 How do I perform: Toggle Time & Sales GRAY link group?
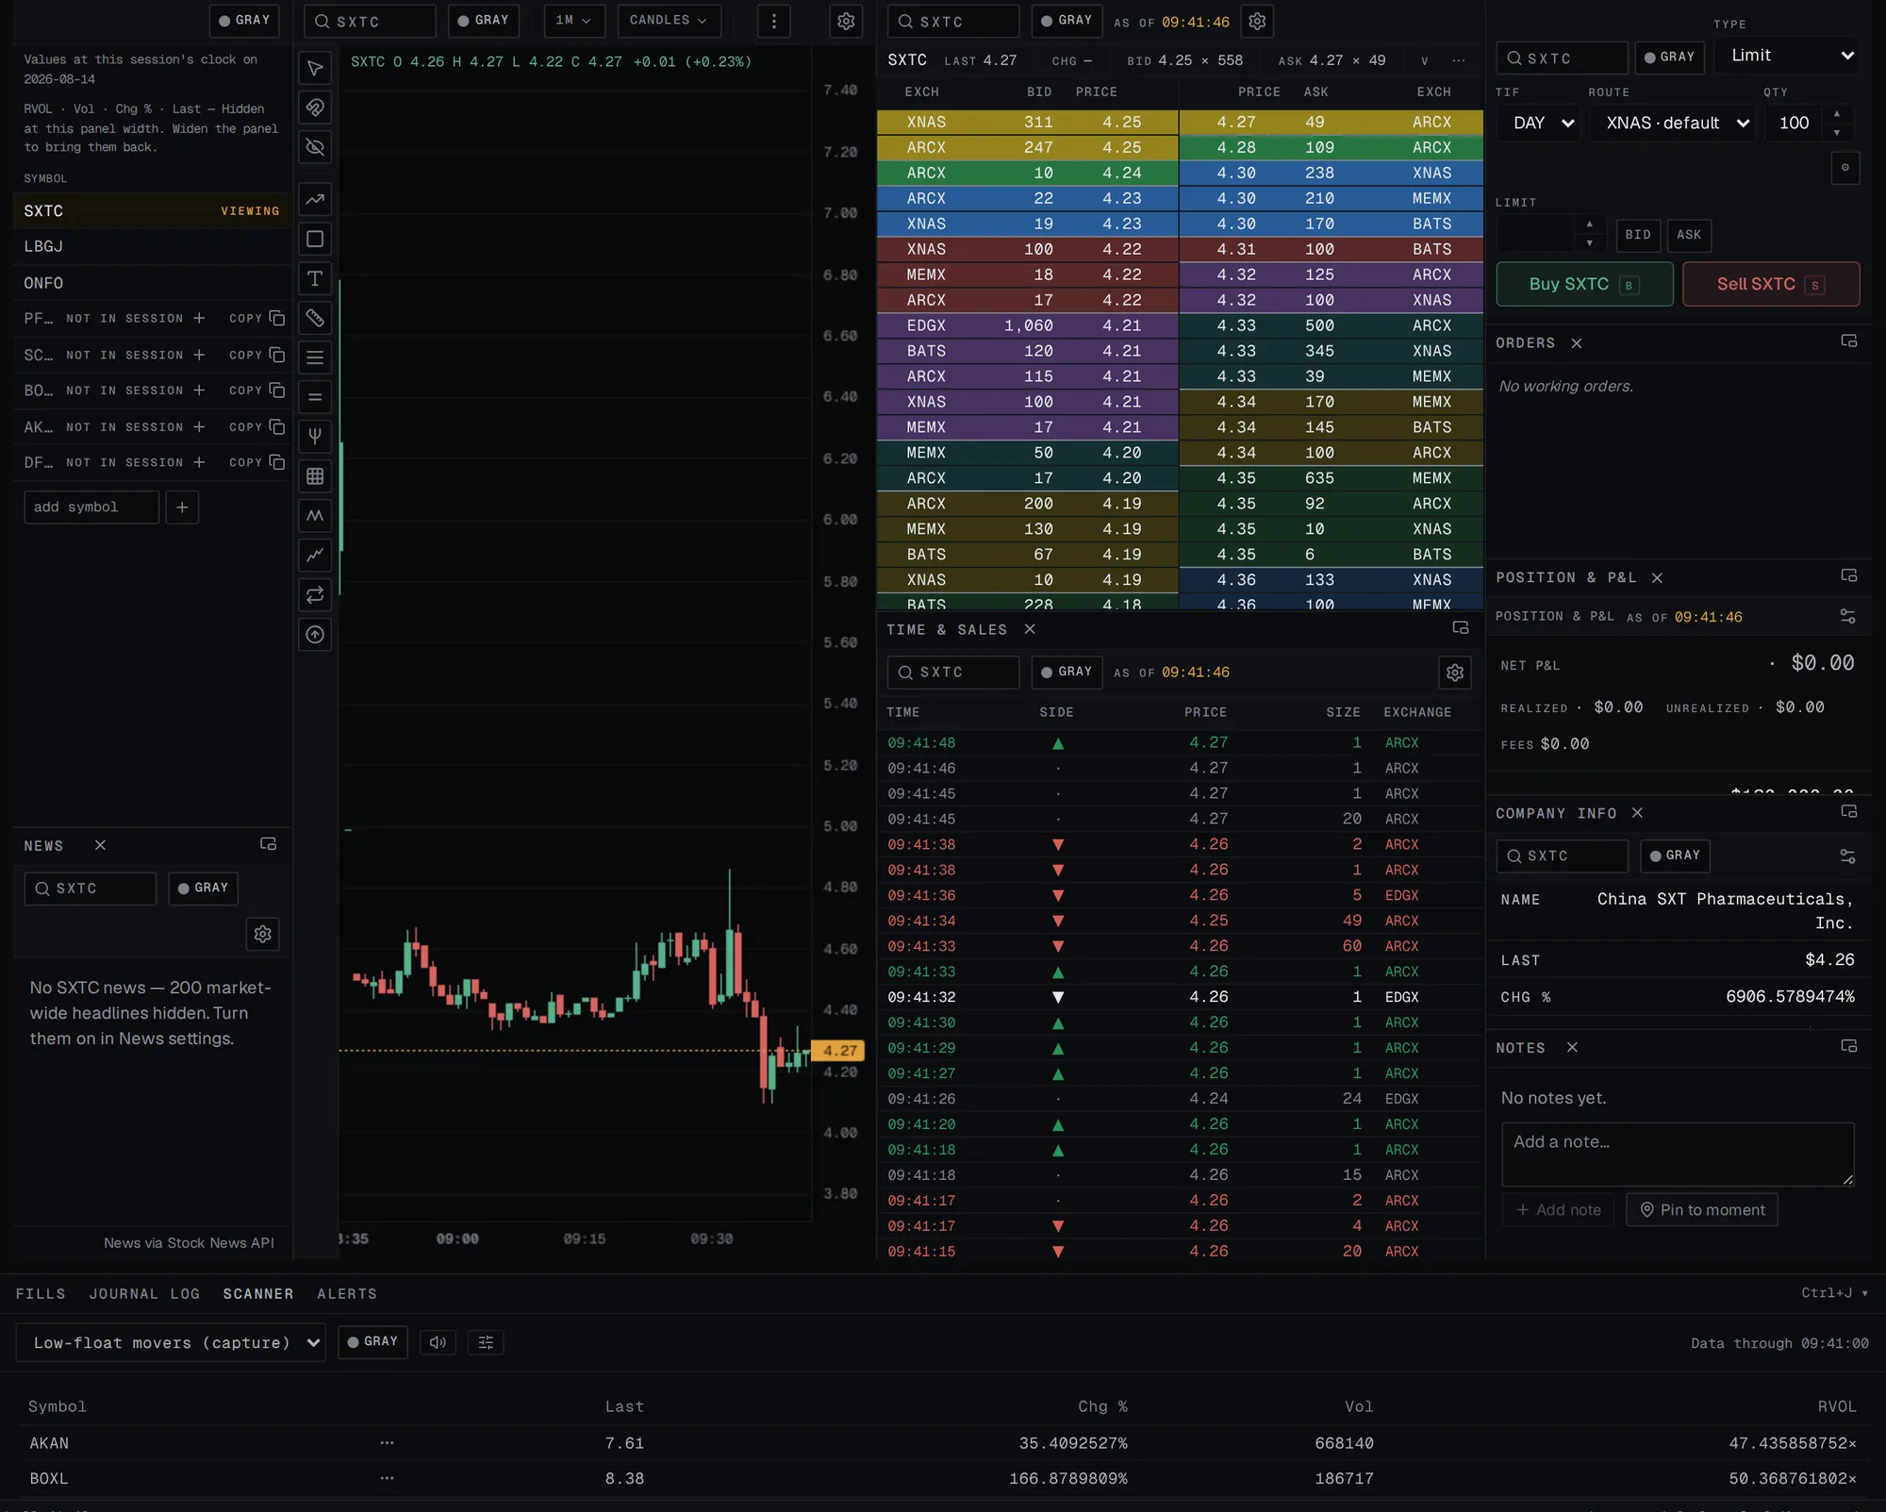(1067, 673)
